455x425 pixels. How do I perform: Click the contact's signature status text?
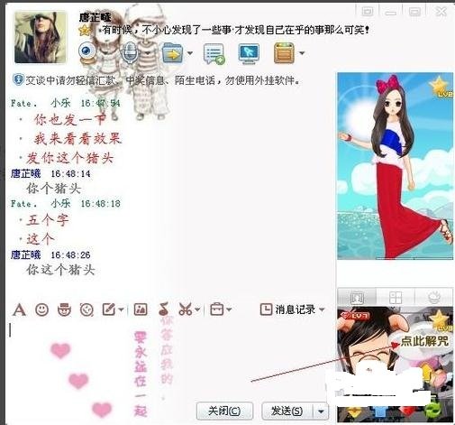pos(235,30)
